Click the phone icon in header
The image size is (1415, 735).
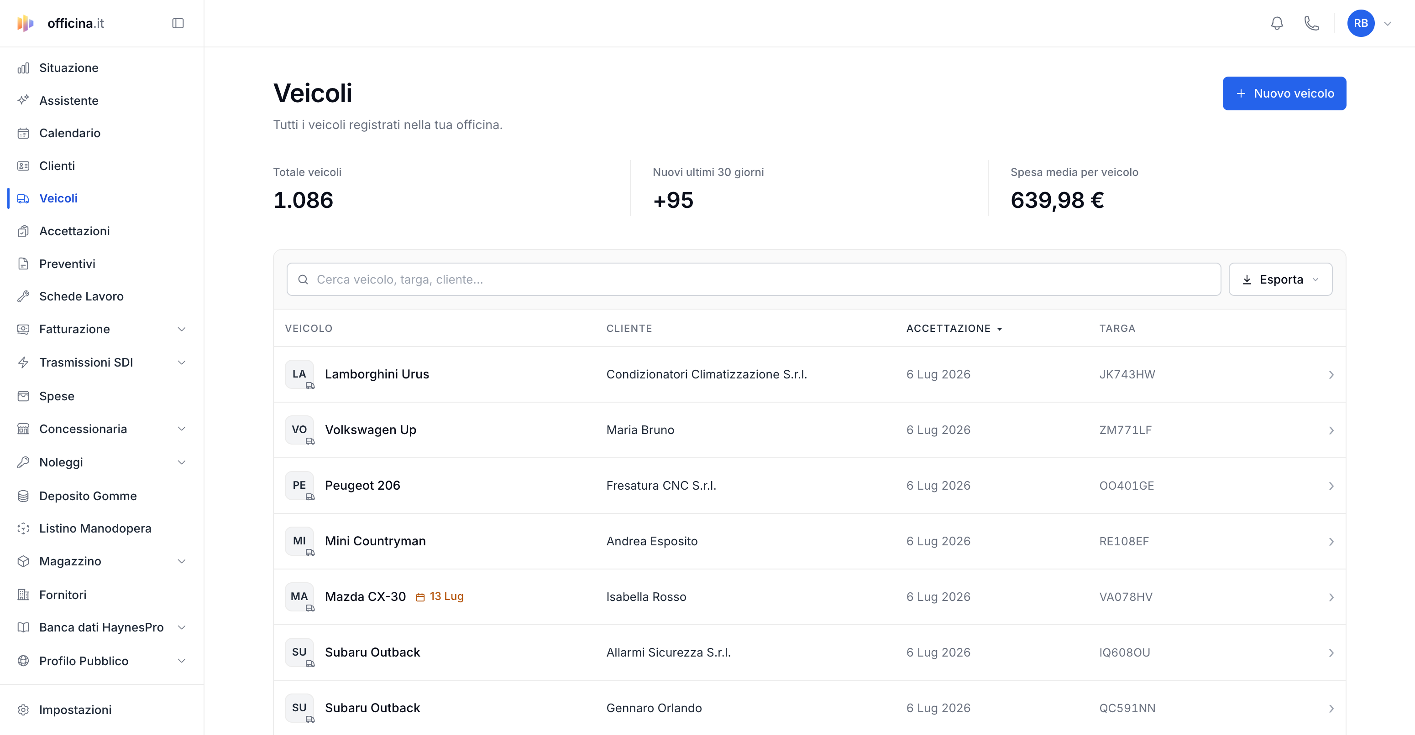[x=1311, y=23]
